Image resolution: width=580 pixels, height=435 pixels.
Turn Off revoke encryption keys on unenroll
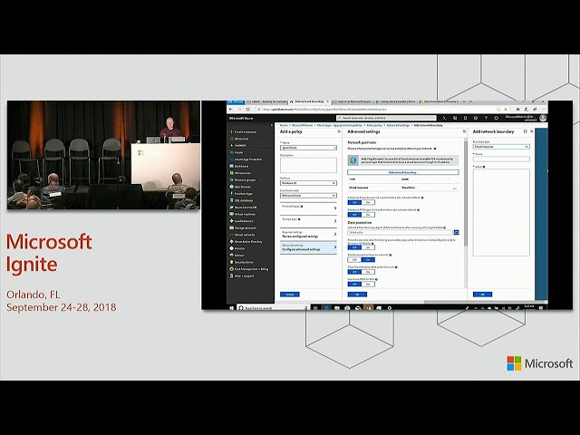coord(354,260)
